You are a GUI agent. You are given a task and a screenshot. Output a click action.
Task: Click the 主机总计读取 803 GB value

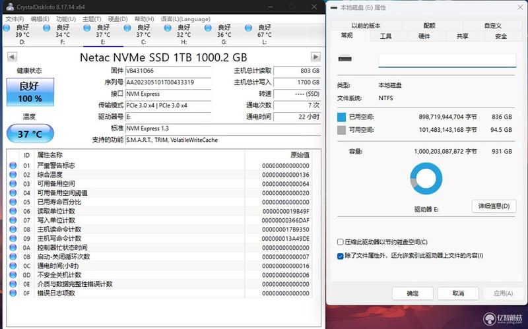tap(297, 71)
